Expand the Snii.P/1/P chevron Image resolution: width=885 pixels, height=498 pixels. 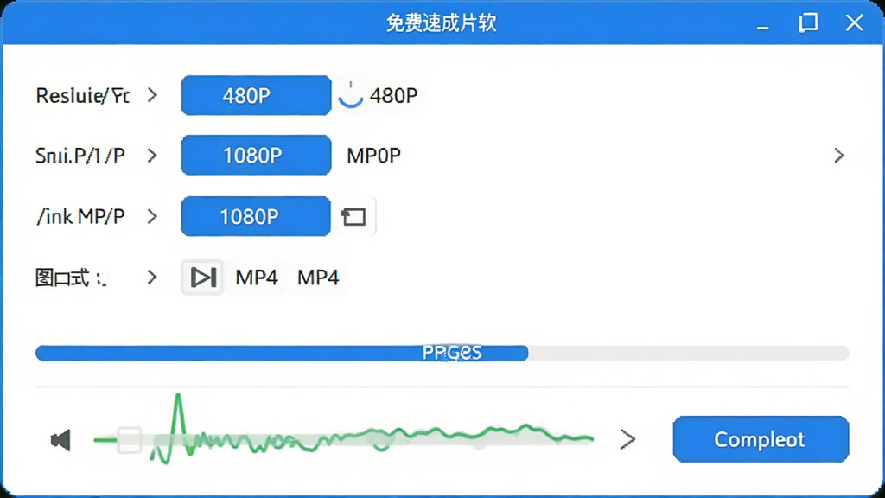coord(152,156)
